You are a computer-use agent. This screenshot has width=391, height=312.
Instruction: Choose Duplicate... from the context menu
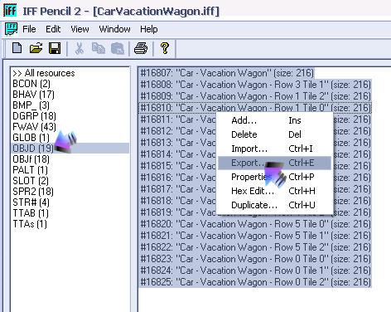click(275, 205)
